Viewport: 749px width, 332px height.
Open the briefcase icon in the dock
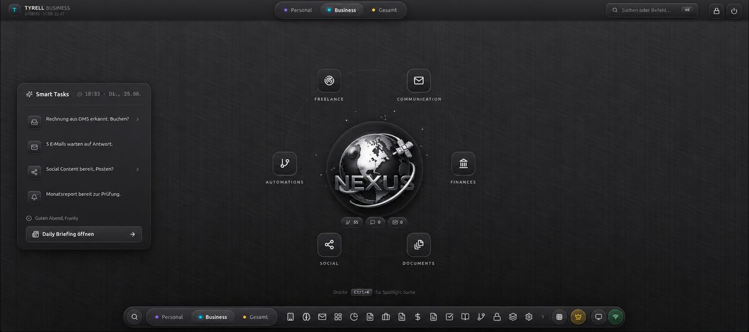[386, 317]
